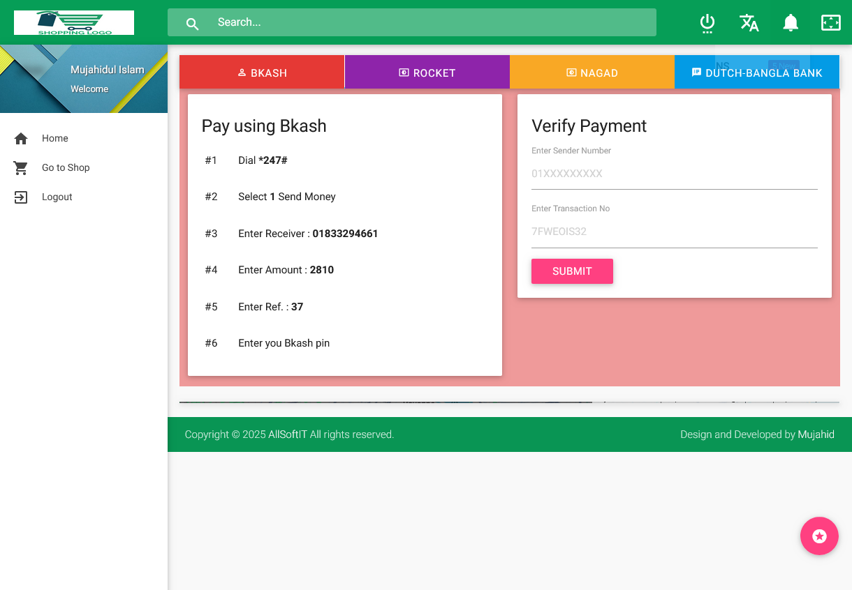Viewport: 852px width, 590px height.
Task: Click the Select 1 Send Money step
Action: point(287,197)
